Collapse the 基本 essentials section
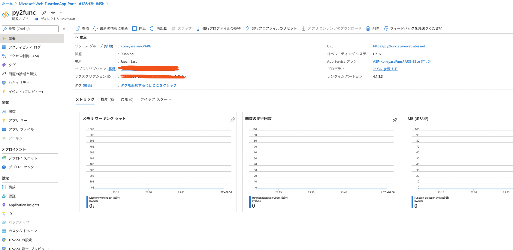Image resolution: width=513 pixels, height=250 pixels. click(x=81, y=38)
